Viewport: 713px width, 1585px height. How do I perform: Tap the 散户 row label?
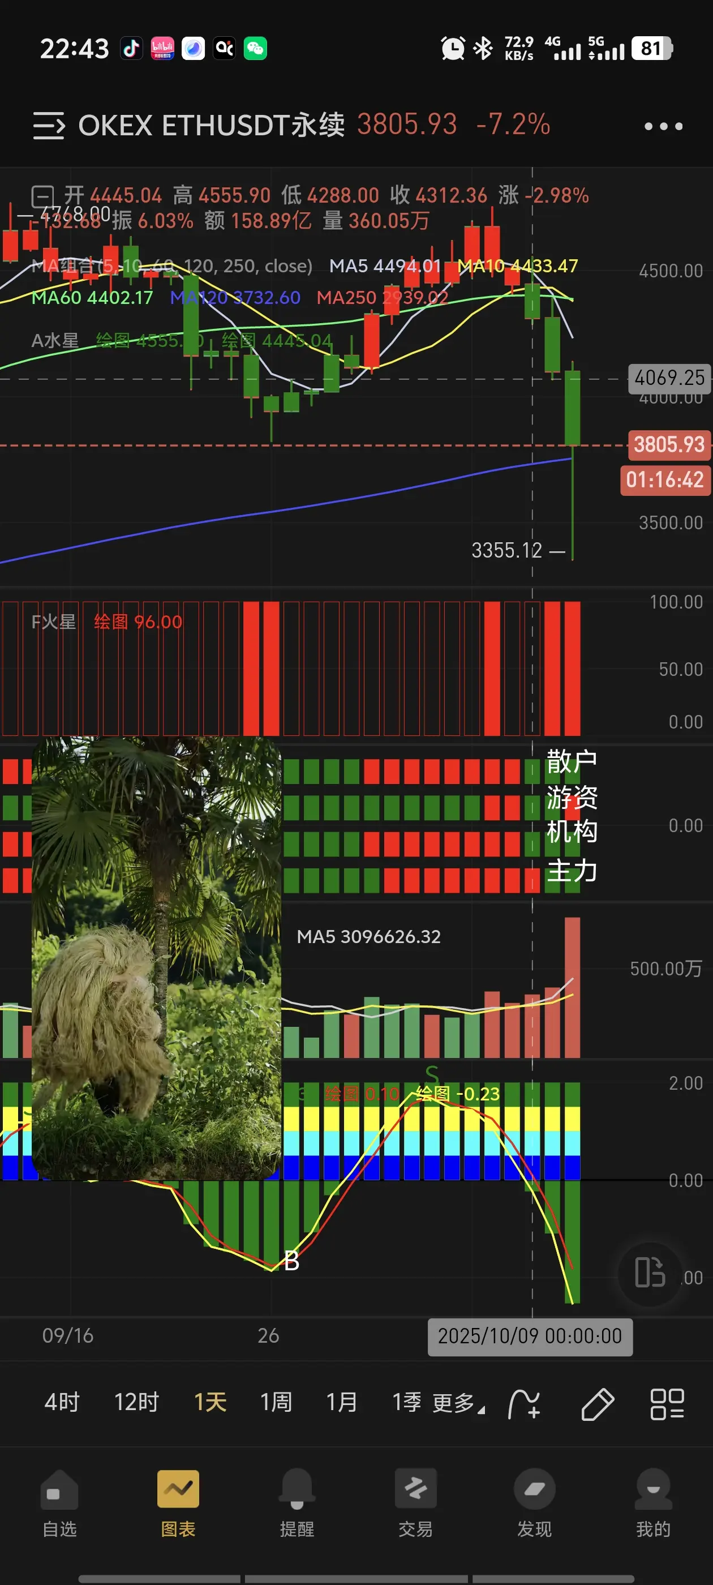572,762
